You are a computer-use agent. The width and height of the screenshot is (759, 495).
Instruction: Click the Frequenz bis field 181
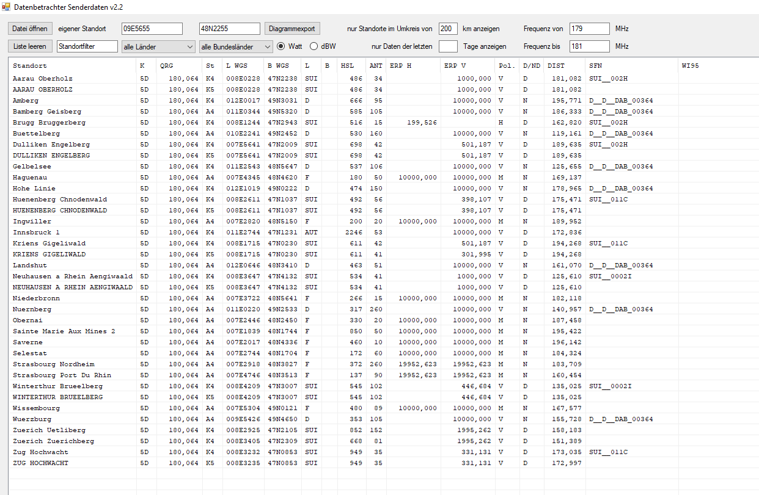(589, 46)
